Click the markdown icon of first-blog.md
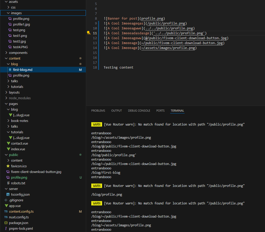Viewport: 265px width, 232px height. pos(10,70)
